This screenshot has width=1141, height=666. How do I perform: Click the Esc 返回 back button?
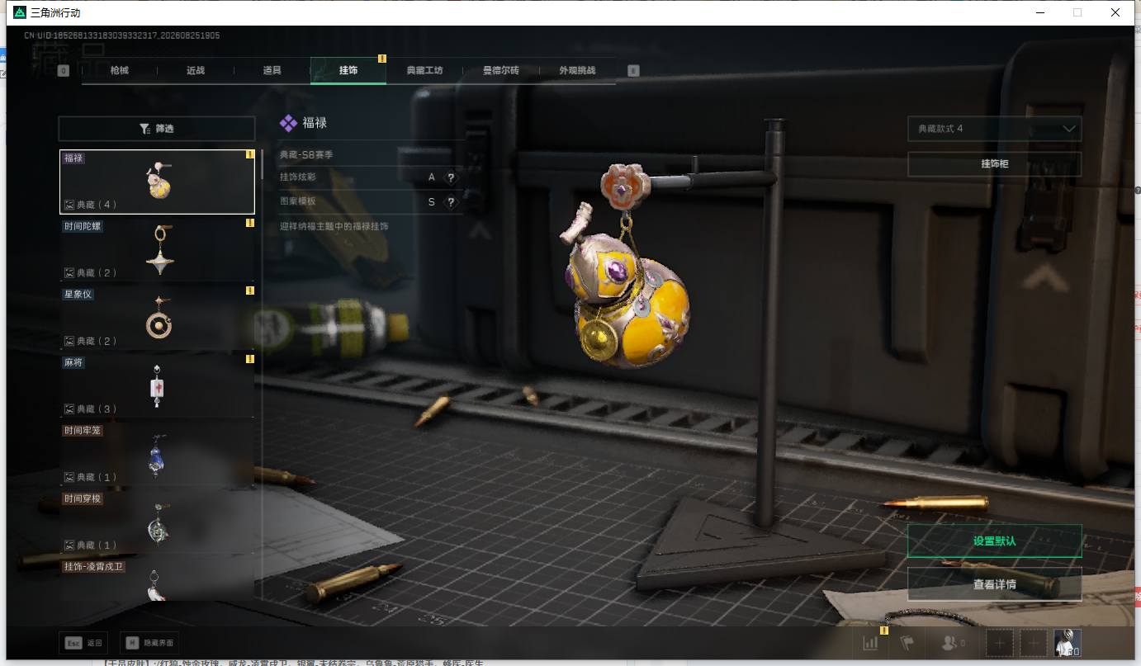point(84,643)
